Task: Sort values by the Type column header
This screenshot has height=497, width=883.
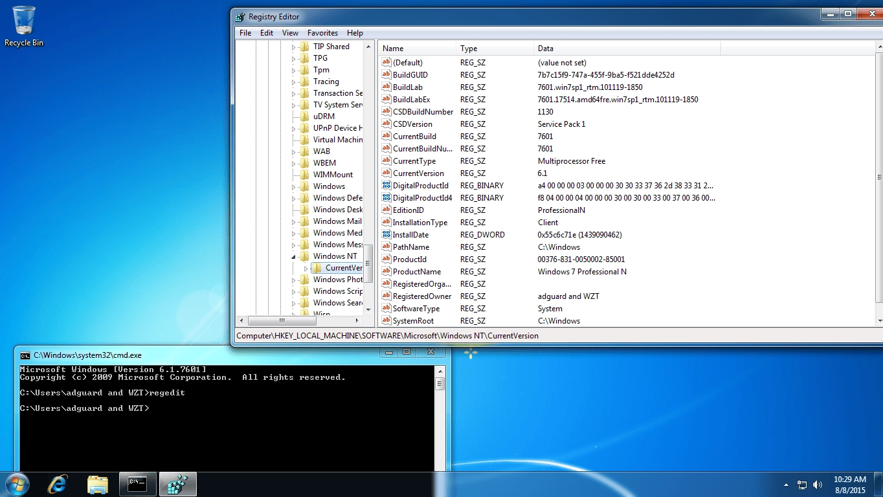Action: pos(495,49)
